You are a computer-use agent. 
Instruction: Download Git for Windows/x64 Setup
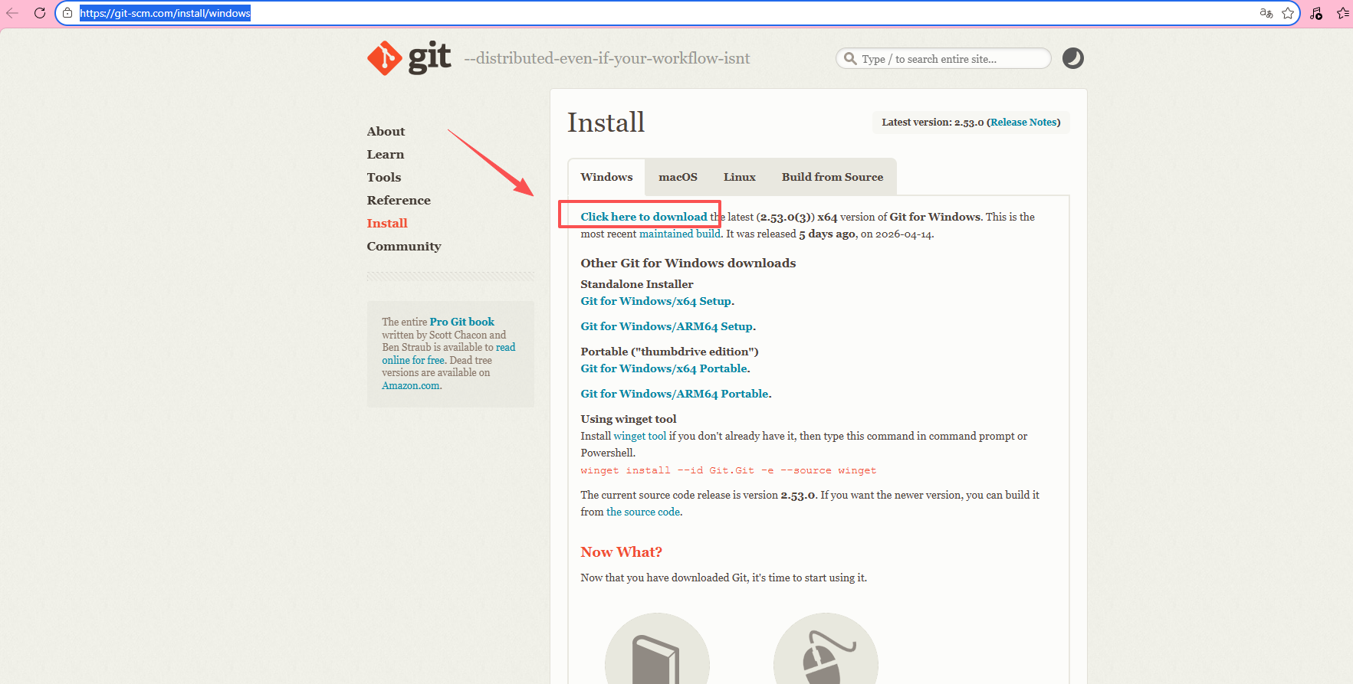tap(655, 302)
